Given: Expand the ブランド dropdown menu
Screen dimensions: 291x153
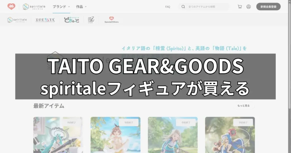Looking at the screenshot, I should click(x=61, y=7).
